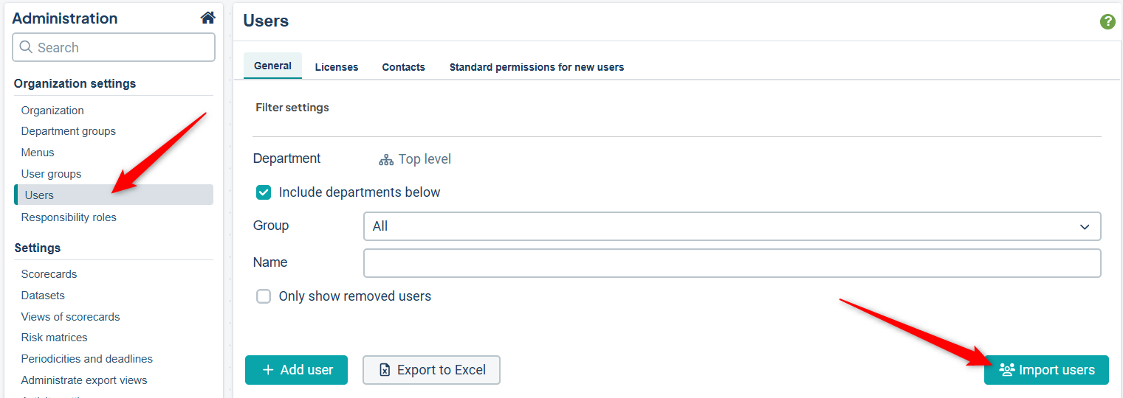Click the Name filter input field
Image resolution: width=1123 pixels, height=398 pixels.
[x=732, y=263]
